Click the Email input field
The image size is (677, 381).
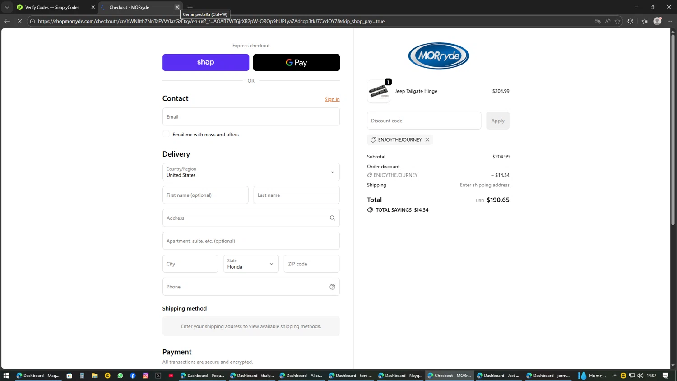pos(251,116)
